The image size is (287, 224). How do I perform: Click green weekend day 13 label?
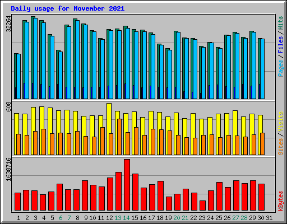pyautogui.click(x=118, y=218)
